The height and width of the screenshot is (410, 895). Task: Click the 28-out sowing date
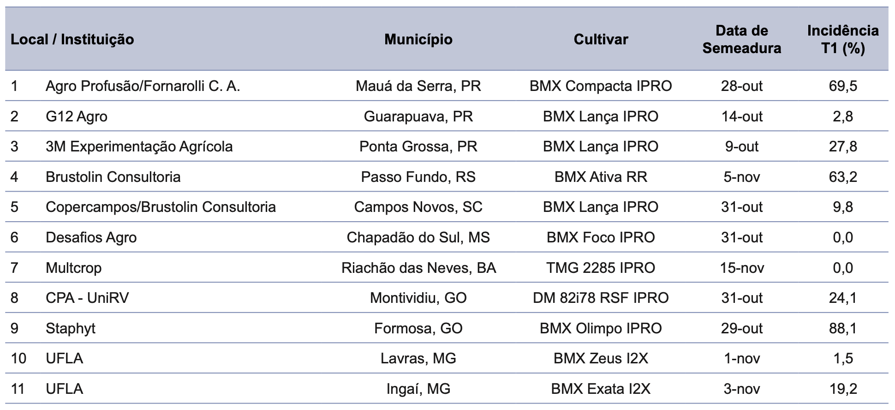742,86
